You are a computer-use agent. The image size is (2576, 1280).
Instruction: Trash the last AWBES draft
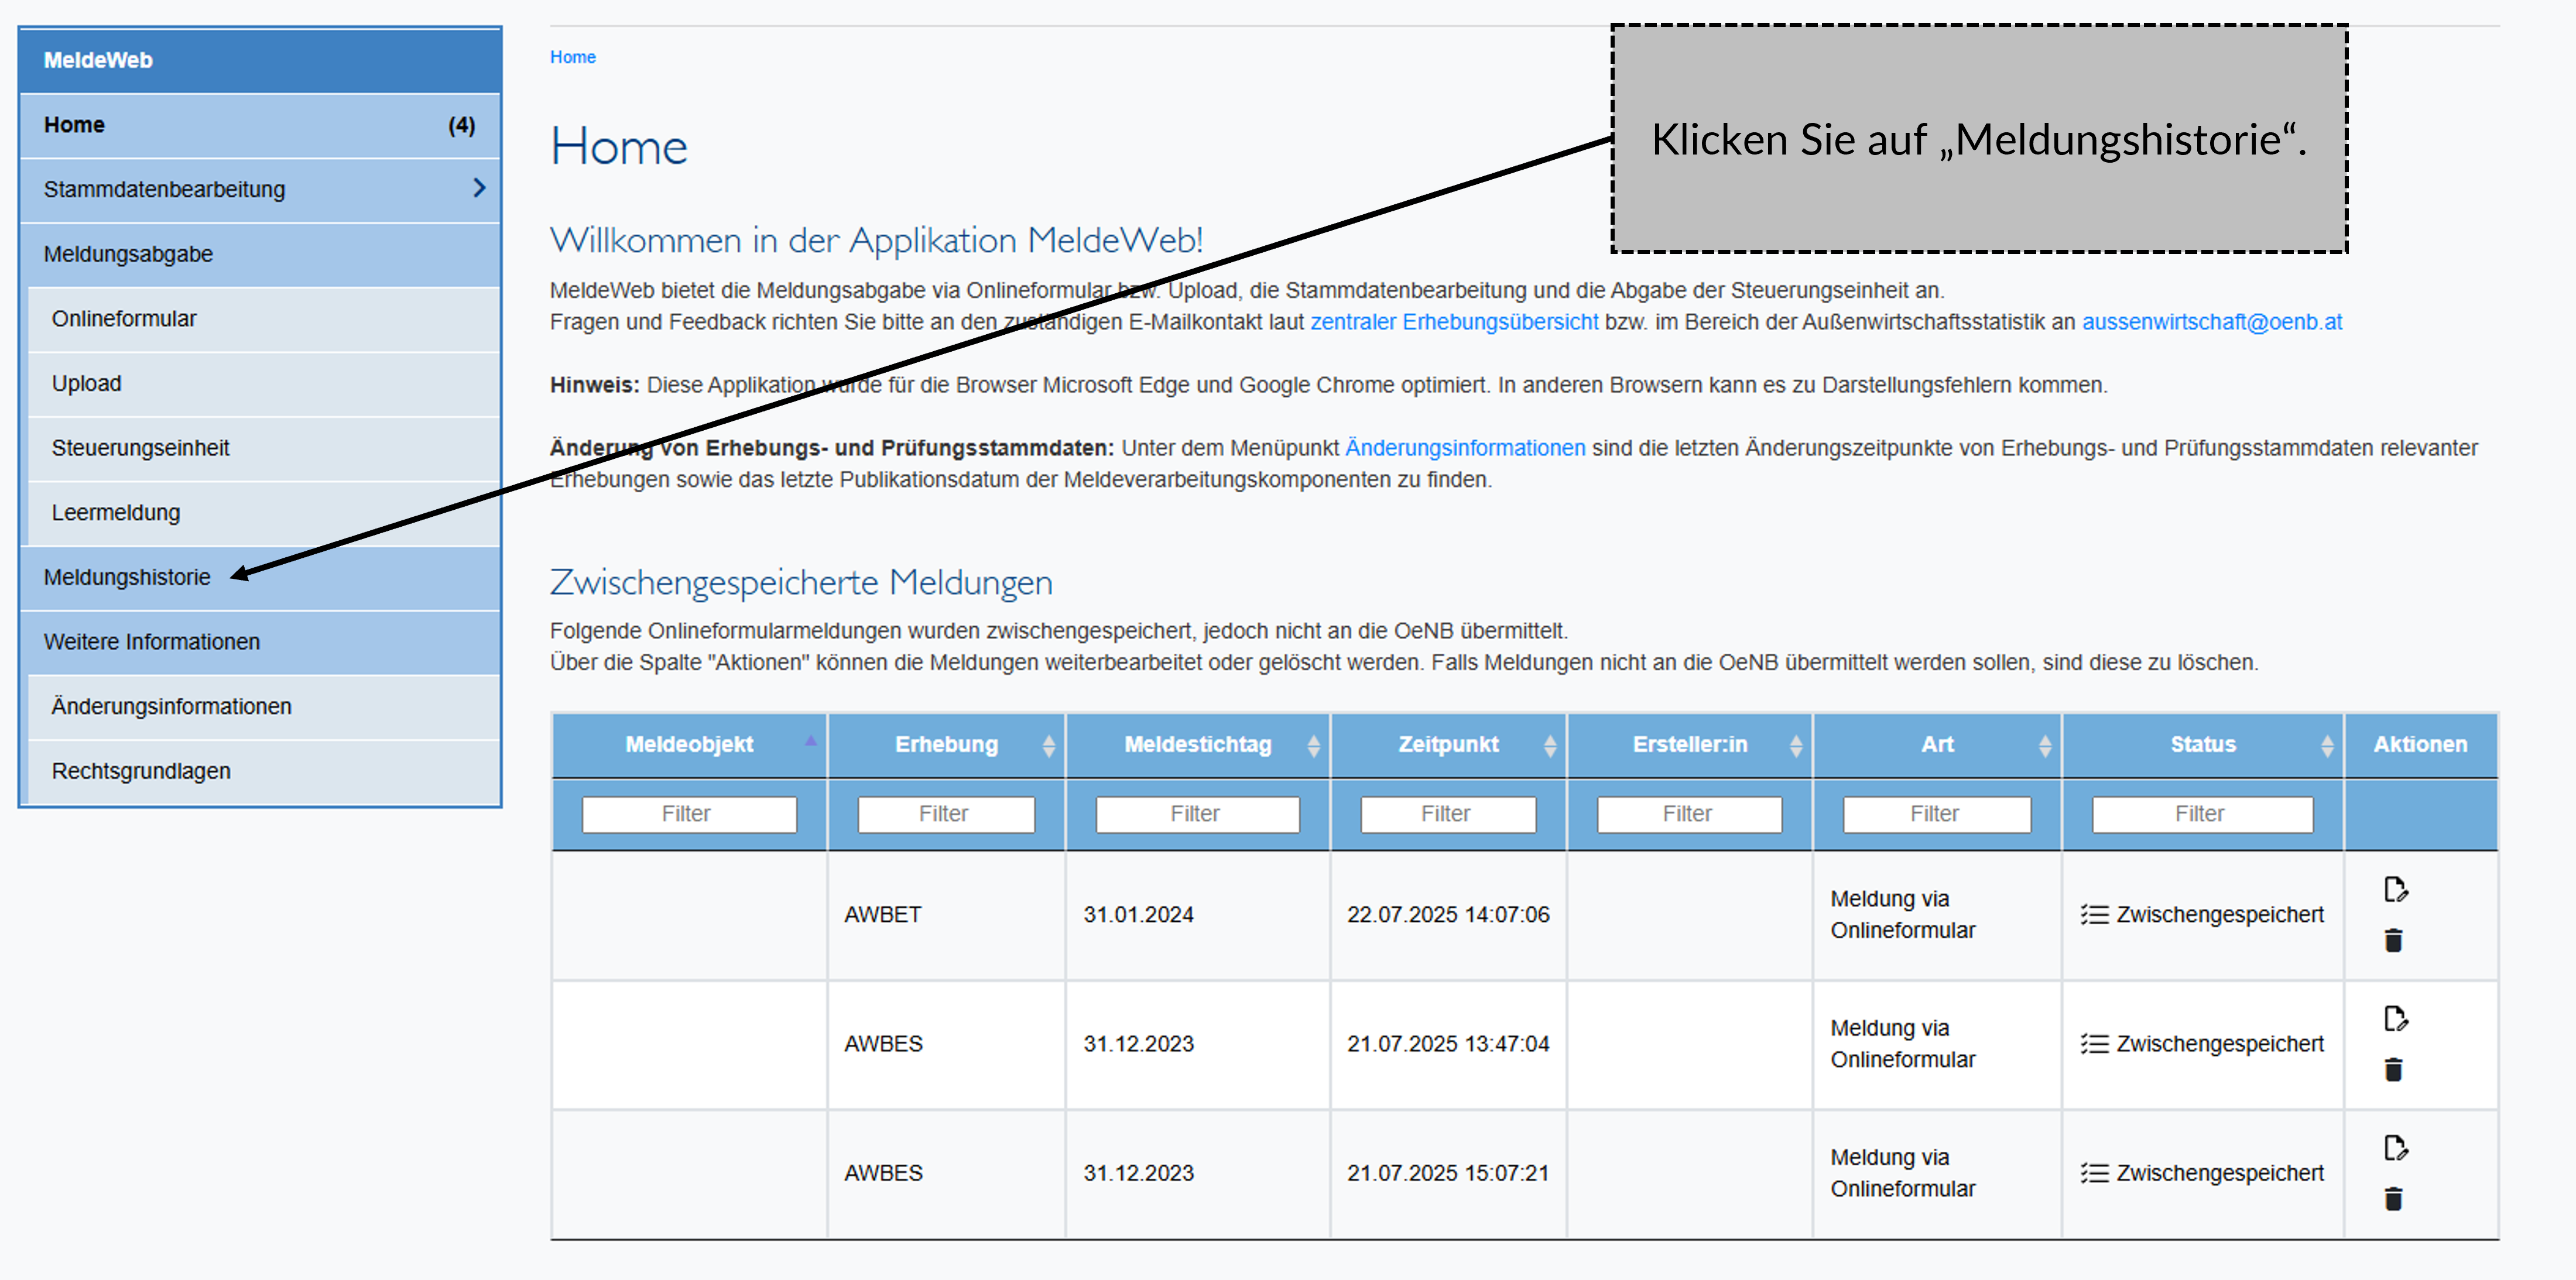(x=2394, y=1198)
